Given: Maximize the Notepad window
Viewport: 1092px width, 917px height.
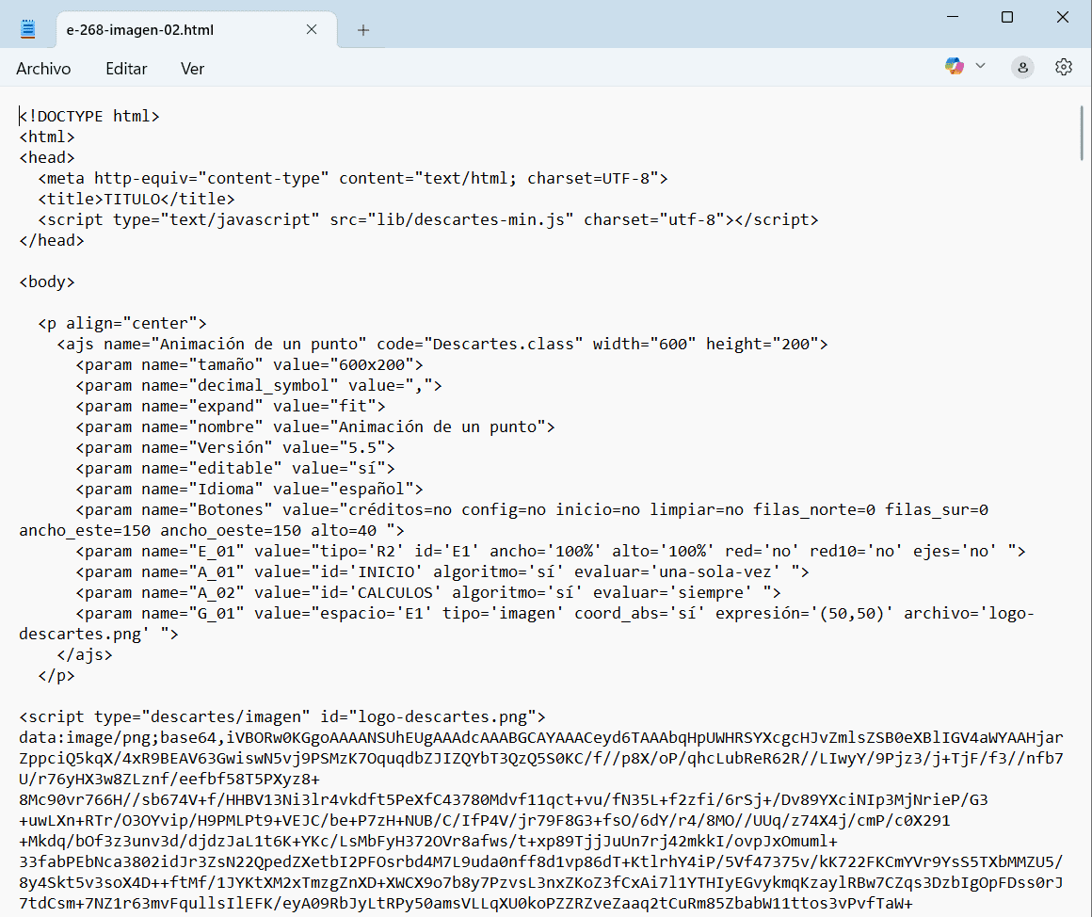Looking at the screenshot, I should (1007, 17).
